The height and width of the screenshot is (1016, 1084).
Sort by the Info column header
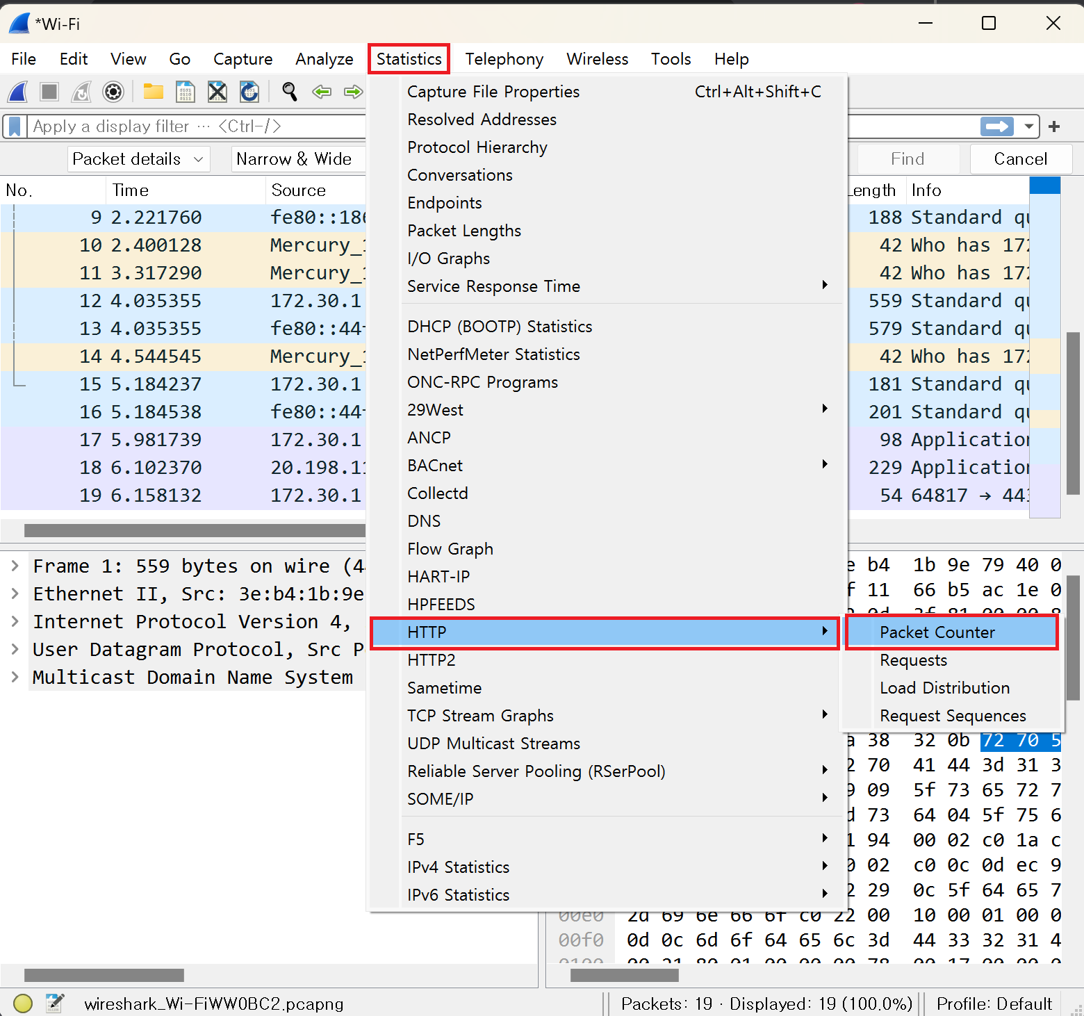(967, 190)
